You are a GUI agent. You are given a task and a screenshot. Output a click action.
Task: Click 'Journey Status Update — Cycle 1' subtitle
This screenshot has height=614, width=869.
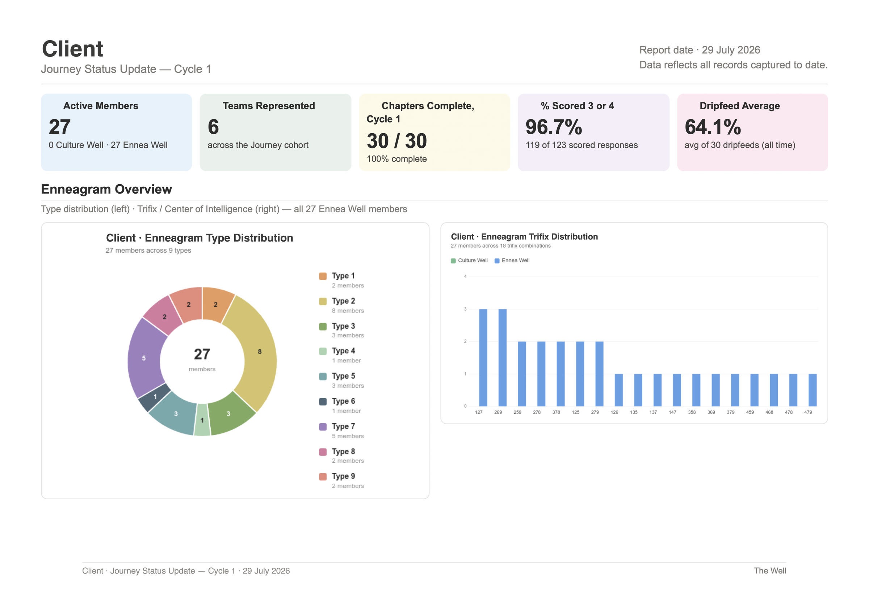126,69
